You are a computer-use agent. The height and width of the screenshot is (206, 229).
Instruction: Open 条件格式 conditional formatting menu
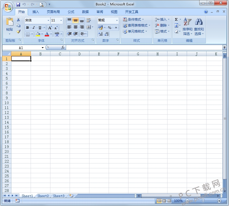133,20
